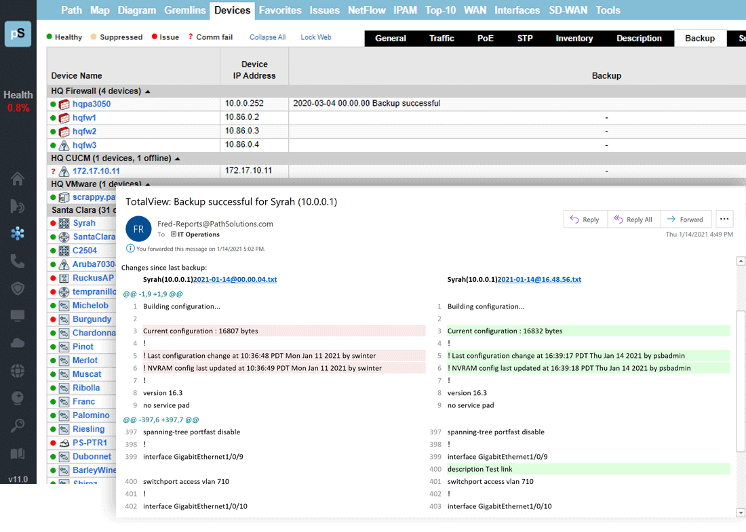Open the book documentation sidebar icon

point(18,453)
